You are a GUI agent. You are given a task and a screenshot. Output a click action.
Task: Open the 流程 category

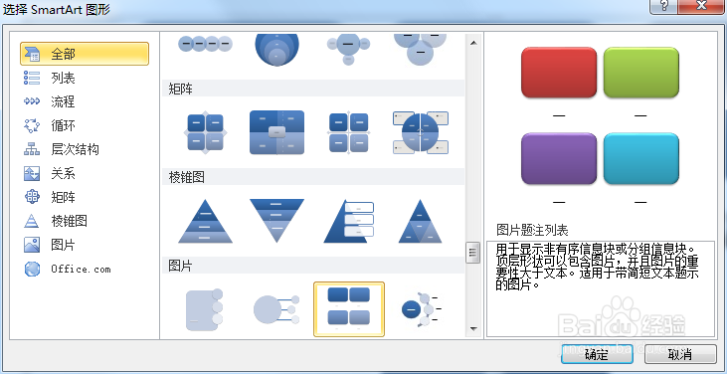(63, 101)
